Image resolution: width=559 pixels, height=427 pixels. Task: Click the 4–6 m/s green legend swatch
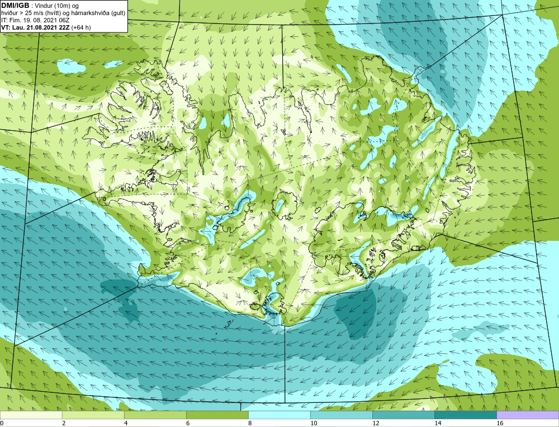[x=155, y=415]
